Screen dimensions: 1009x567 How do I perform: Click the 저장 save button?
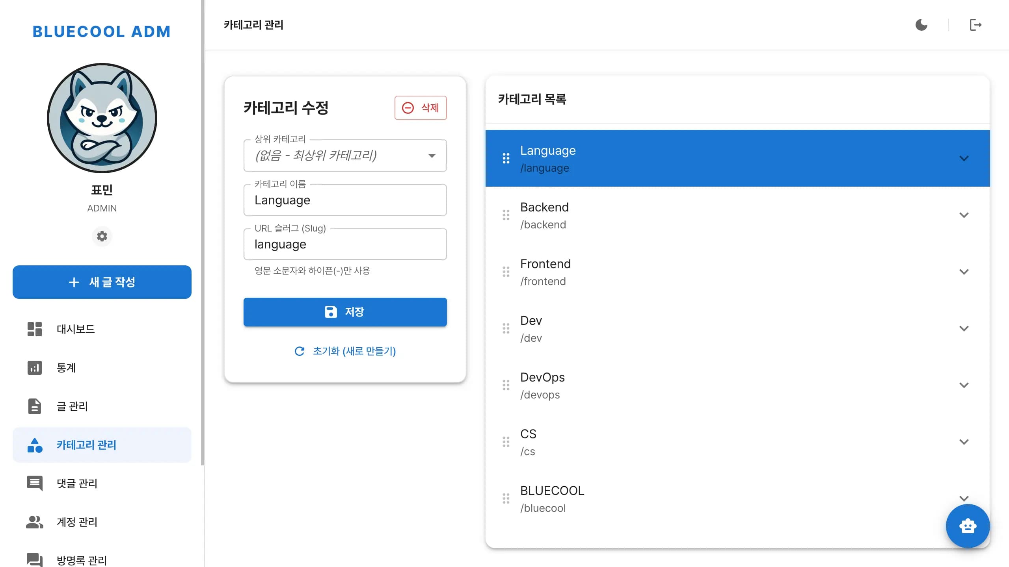(x=345, y=312)
